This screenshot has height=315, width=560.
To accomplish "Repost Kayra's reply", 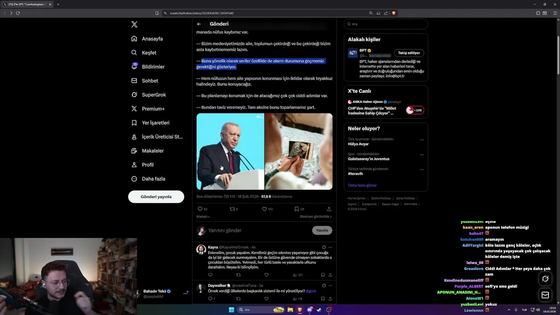I will (x=238, y=275).
